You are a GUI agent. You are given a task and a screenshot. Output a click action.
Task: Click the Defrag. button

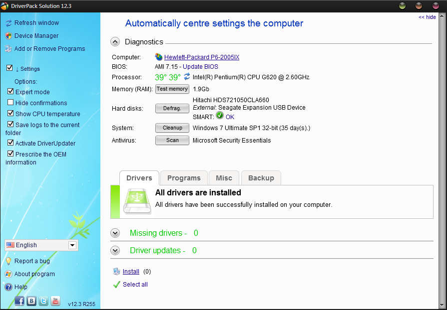[x=172, y=108]
